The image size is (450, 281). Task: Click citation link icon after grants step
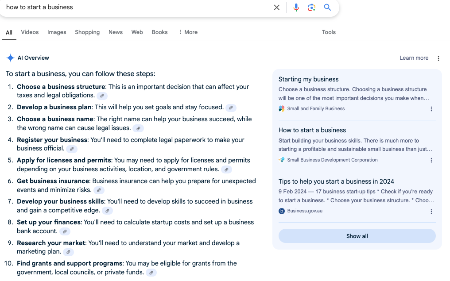[x=151, y=273]
